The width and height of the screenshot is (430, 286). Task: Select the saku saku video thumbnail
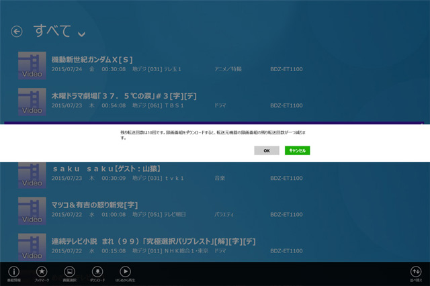[32, 175]
